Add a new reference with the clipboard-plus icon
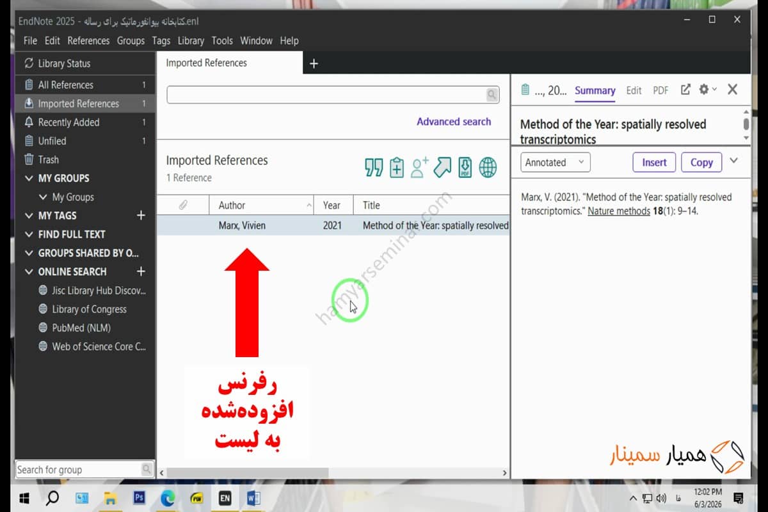Screen dimensions: 768x512 coord(397,168)
